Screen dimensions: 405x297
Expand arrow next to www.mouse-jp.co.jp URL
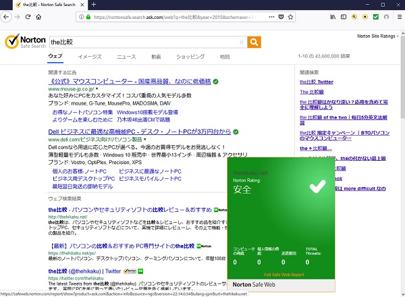(97, 89)
